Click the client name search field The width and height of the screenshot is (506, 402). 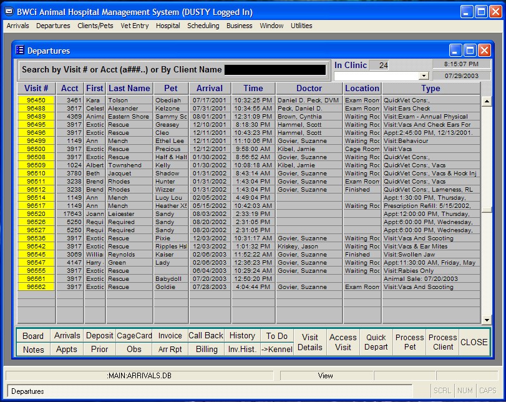[275, 70]
